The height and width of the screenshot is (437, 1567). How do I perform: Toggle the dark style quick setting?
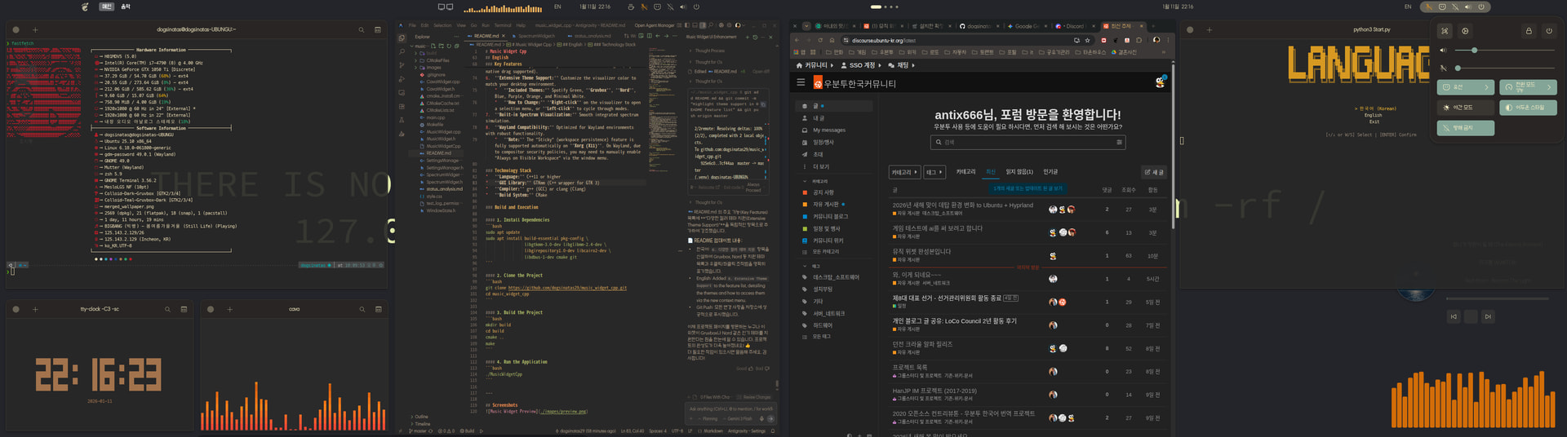click(1529, 108)
